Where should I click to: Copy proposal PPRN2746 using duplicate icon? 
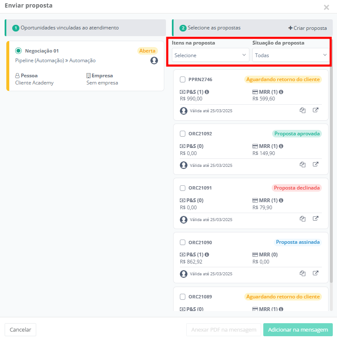click(x=302, y=111)
